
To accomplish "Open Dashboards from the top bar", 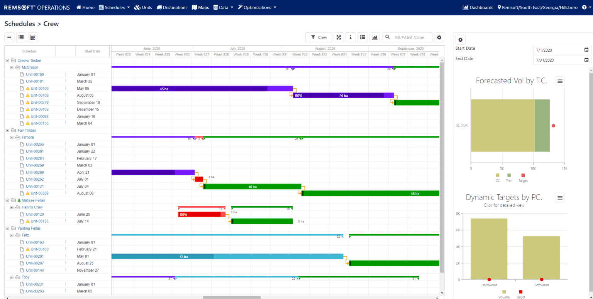I will (478, 7).
